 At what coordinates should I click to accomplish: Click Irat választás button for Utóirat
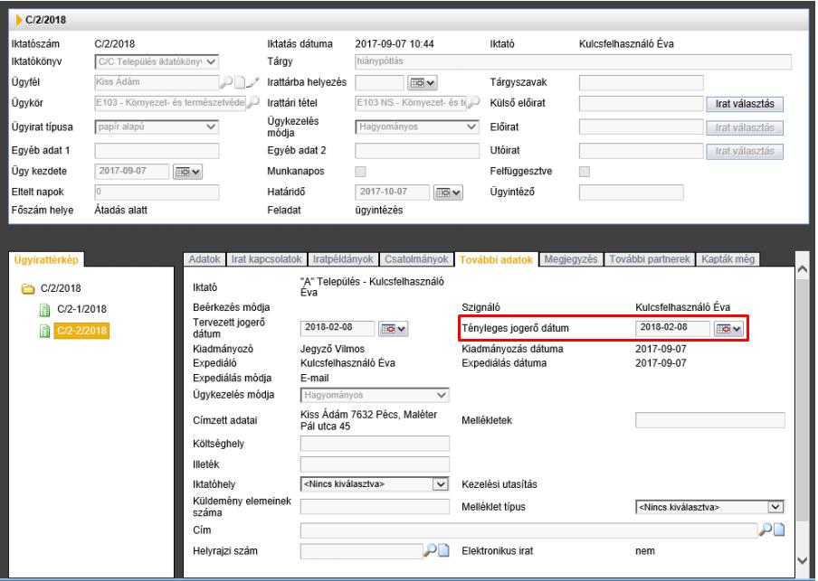point(745,151)
